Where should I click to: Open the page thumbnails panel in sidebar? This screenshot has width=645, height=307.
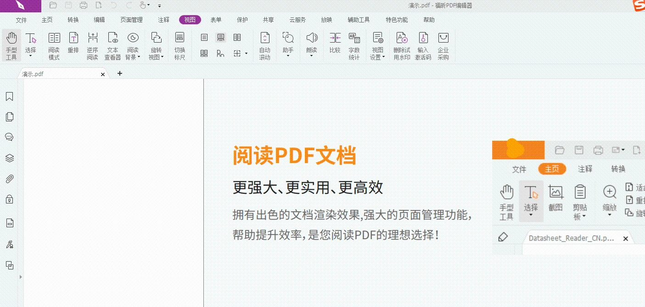click(9, 117)
